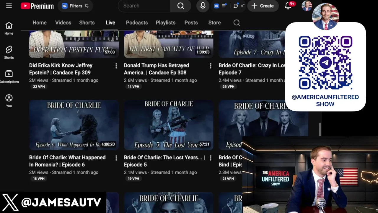378x213 pixels.
Task: Open the chat sparkle toolbar icon
Action: click(239, 6)
